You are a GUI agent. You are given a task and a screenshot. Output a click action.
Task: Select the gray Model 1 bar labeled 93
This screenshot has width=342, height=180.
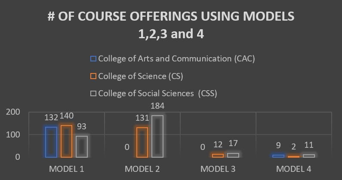[x=82, y=146]
